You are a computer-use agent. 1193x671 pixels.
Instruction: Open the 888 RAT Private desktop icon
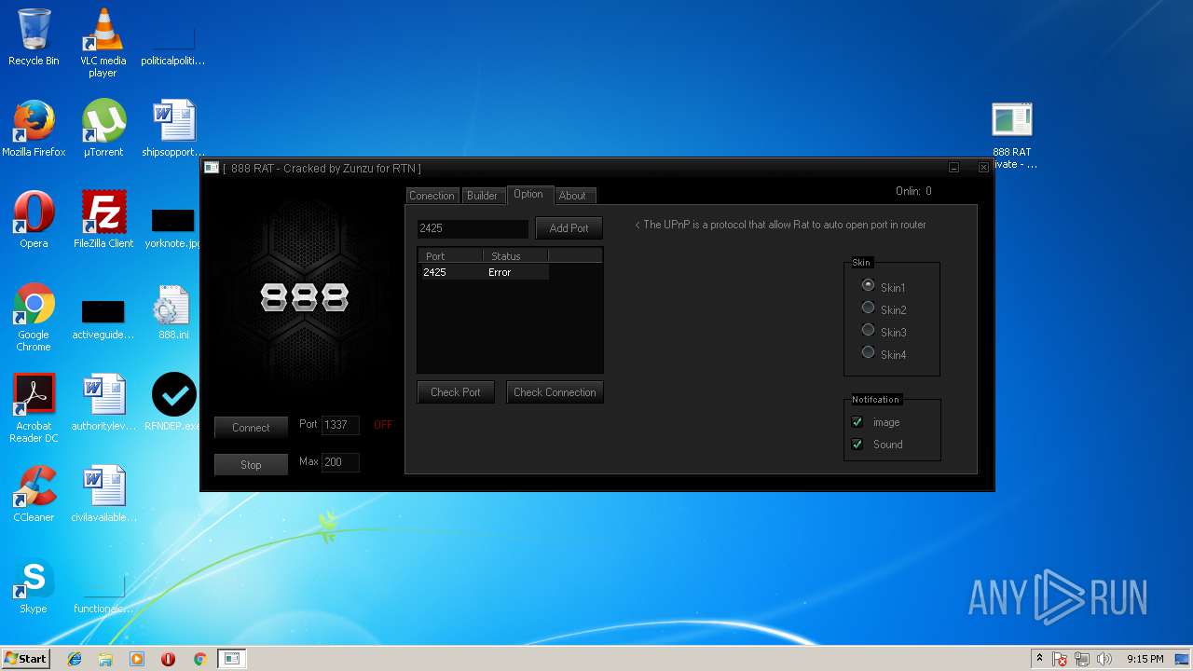coord(1012,134)
